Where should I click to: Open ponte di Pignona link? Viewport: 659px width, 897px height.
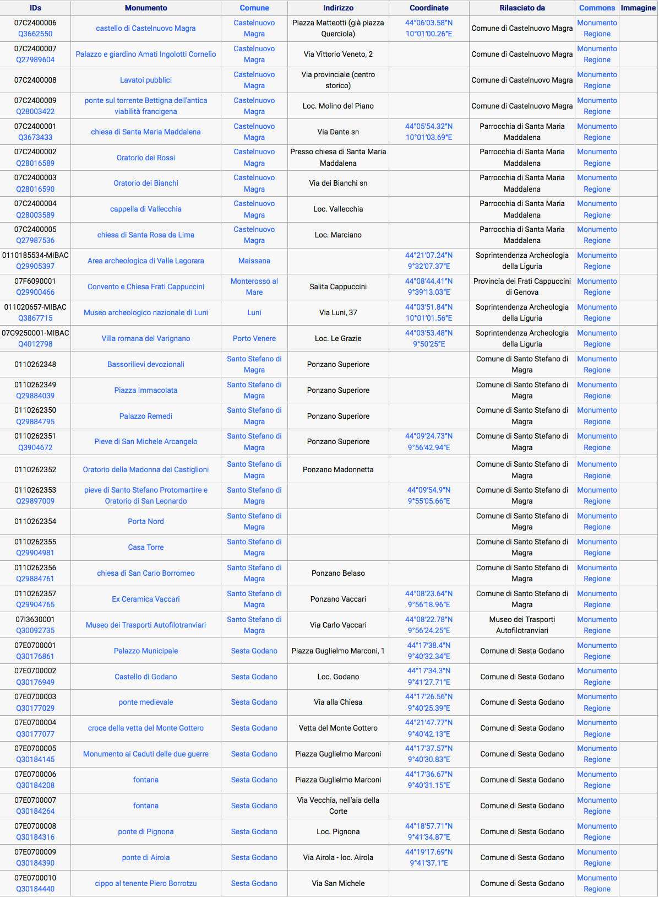(x=146, y=831)
